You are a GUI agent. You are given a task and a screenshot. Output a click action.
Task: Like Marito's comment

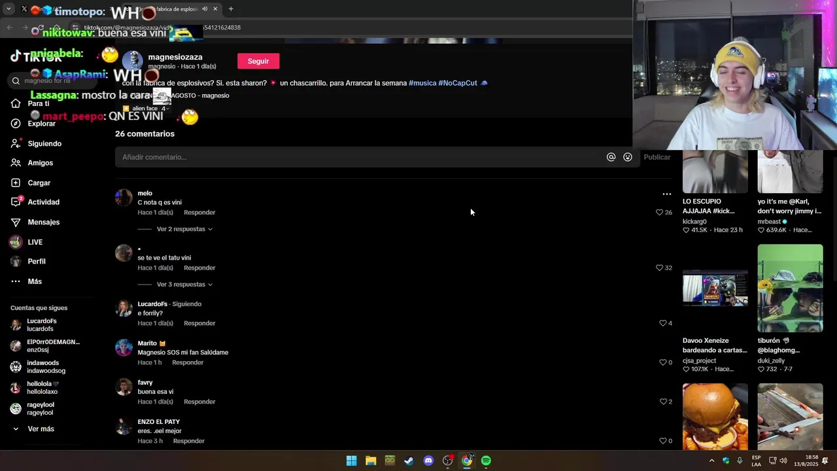click(662, 362)
